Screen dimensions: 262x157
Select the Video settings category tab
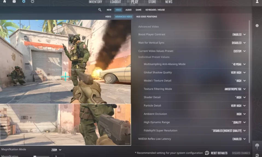point(118,10)
